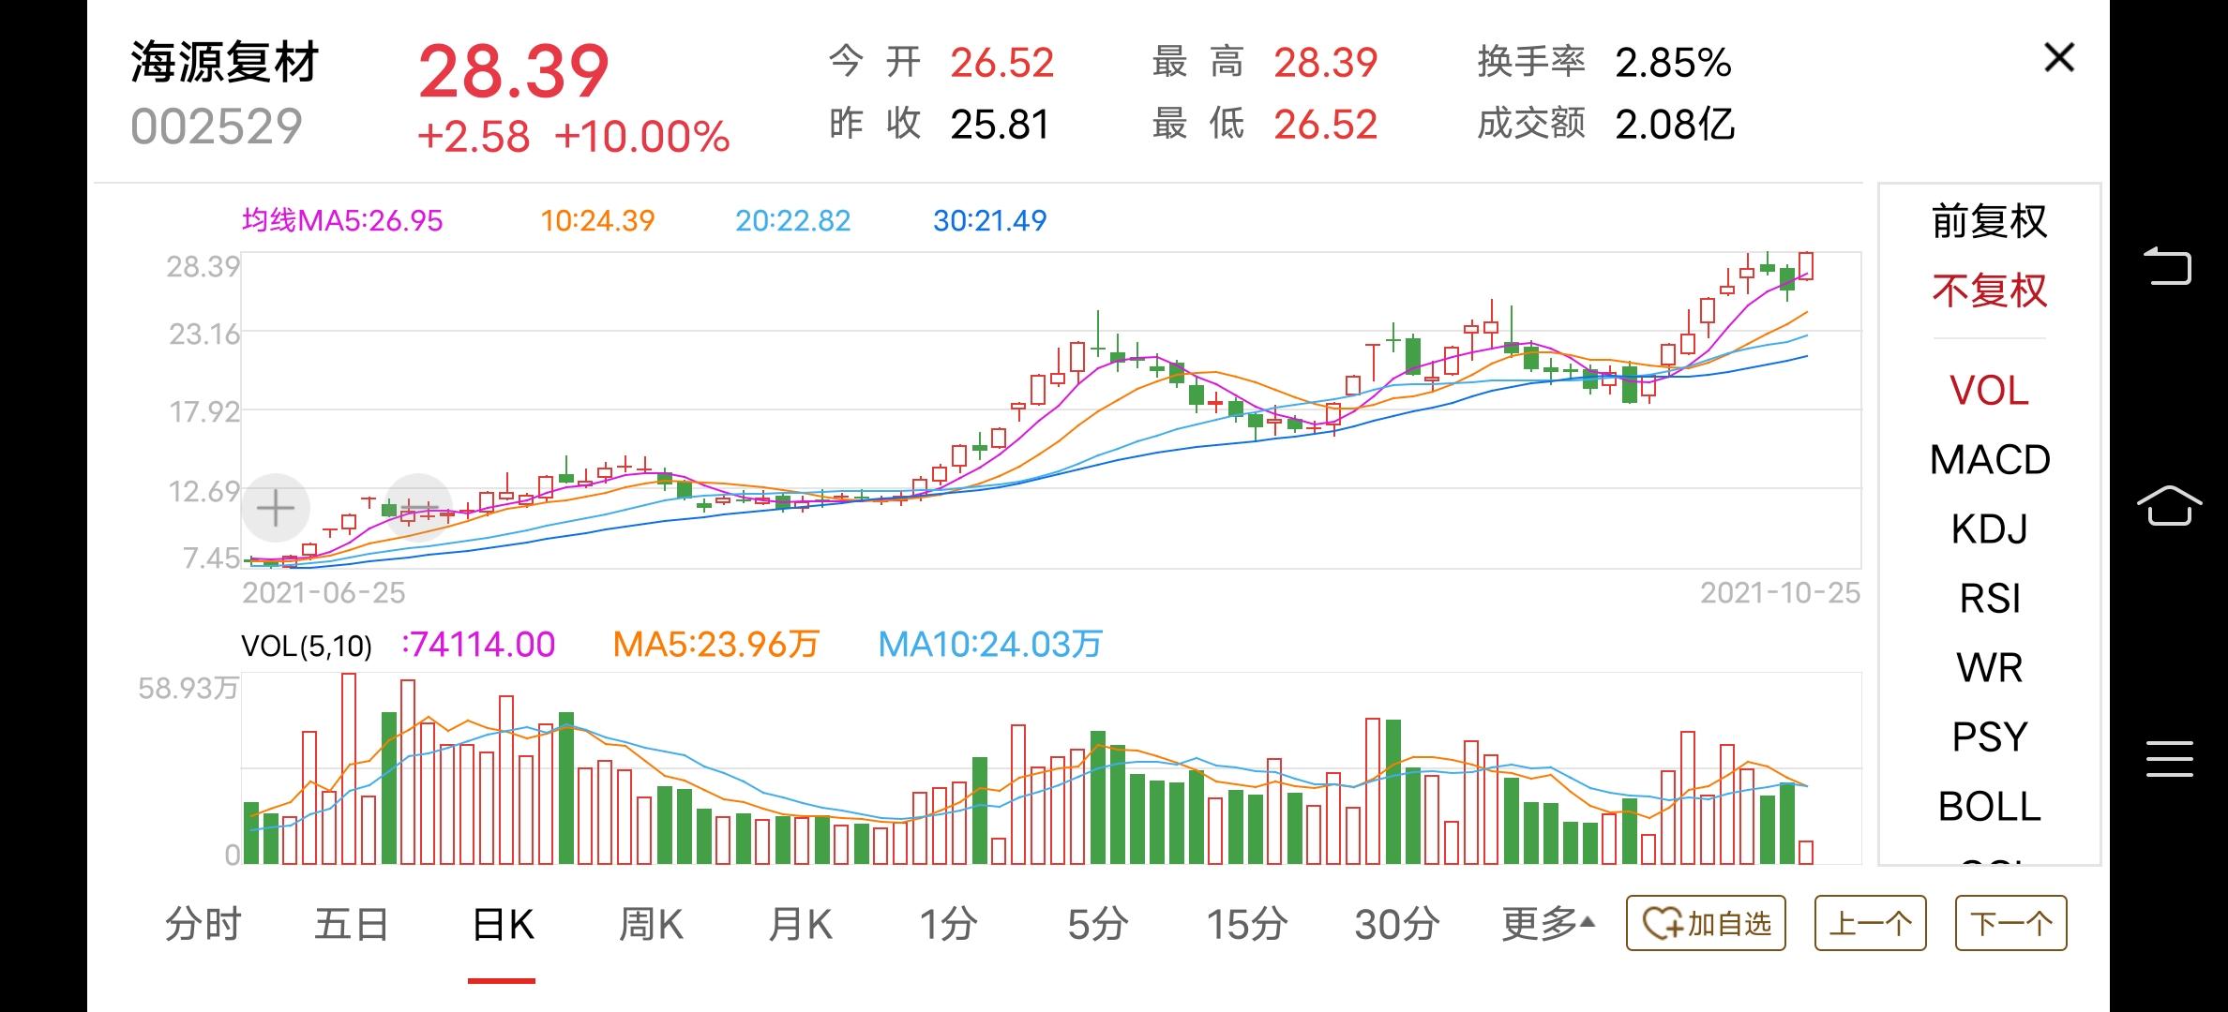2228x1012 pixels.
Task: Choose the PSY indicator
Action: pyautogui.click(x=1989, y=737)
